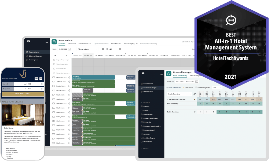
Task: Open the From date calendar picker in Reservations
Action: tap(69, 49)
